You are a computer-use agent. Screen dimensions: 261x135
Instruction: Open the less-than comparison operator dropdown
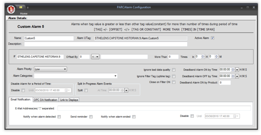(x=95, y=57)
